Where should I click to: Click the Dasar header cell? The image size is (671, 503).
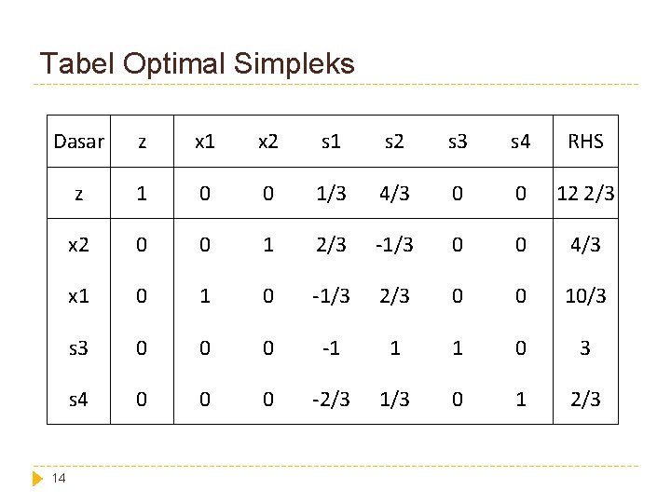point(78,142)
